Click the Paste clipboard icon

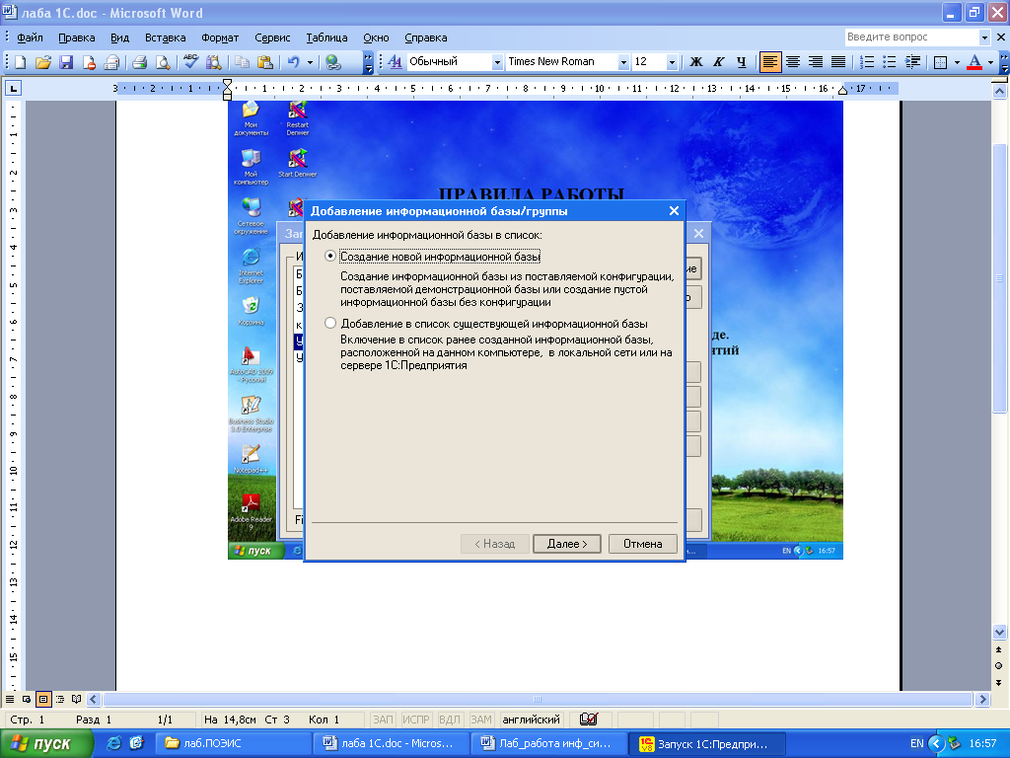[x=264, y=62]
